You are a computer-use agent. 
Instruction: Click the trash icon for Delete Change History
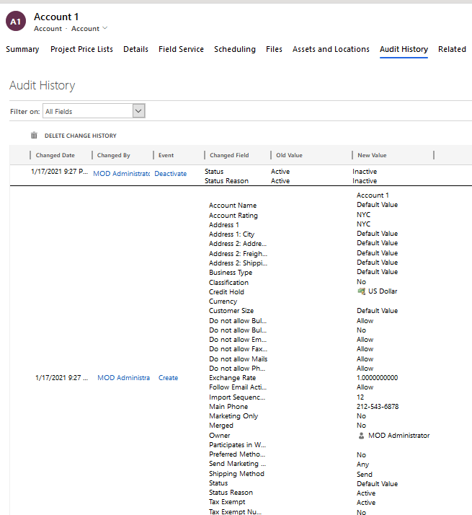point(34,136)
